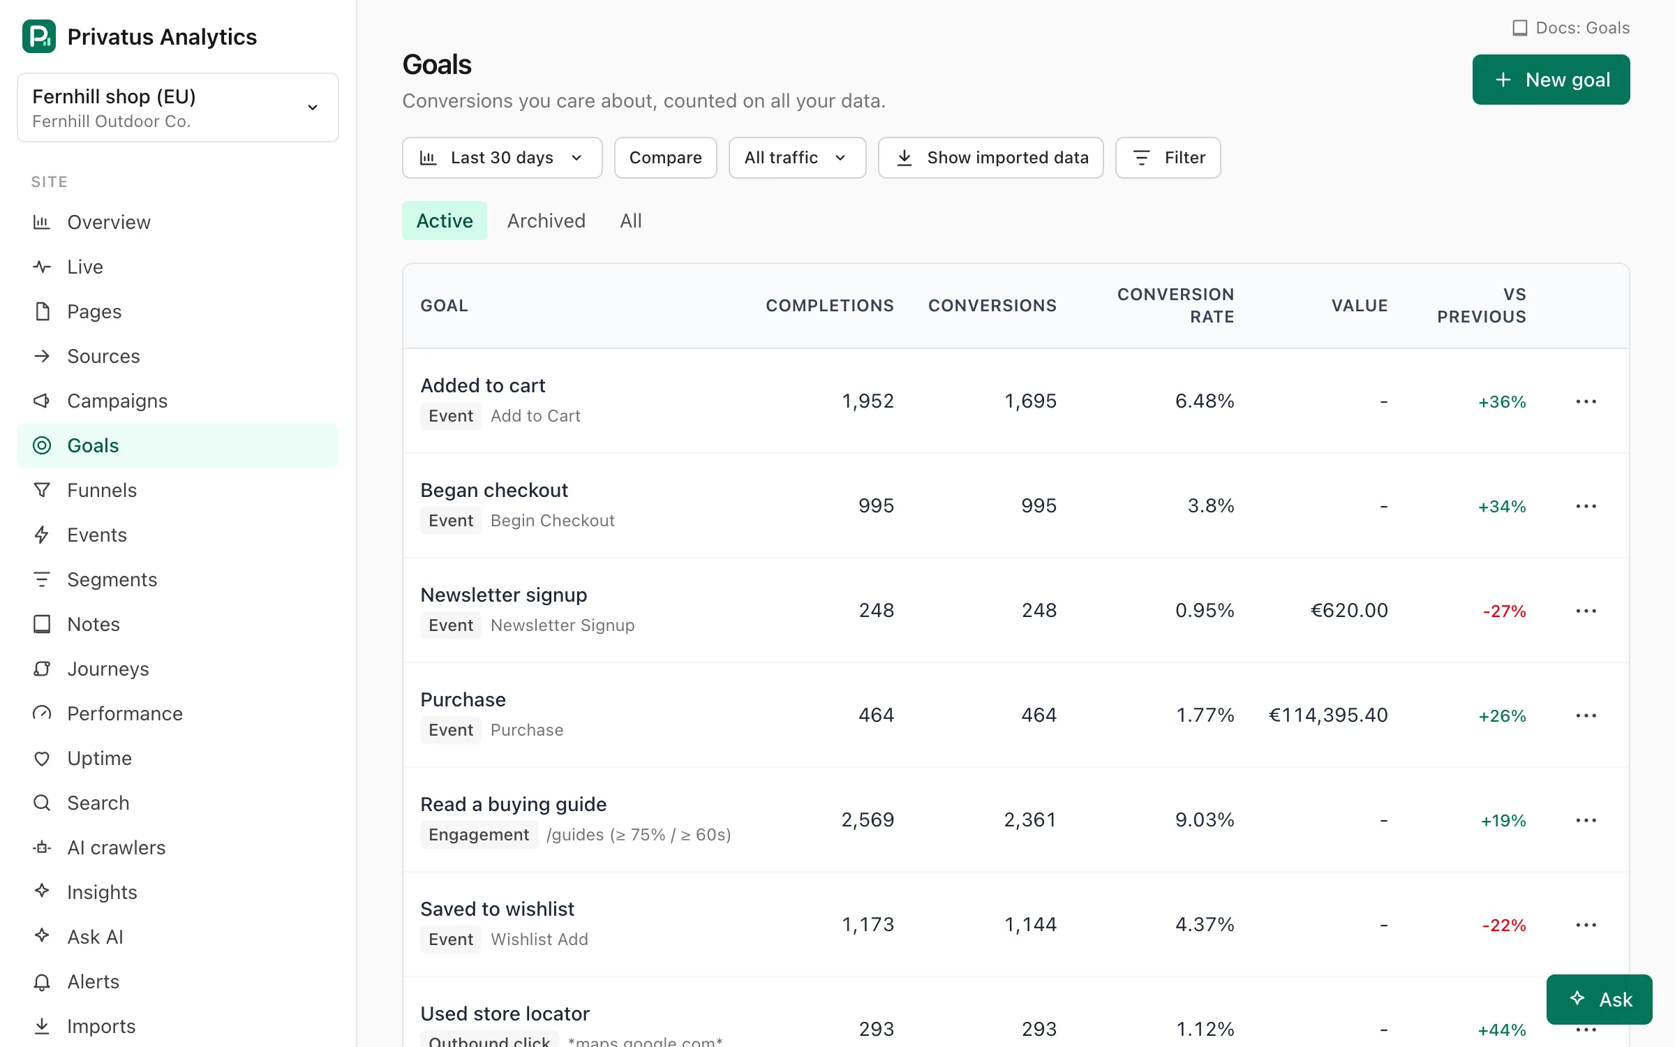The width and height of the screenshot is (1675, 1047).
Task: Open Ask AI from the sidebar
Action: point(178,937)
